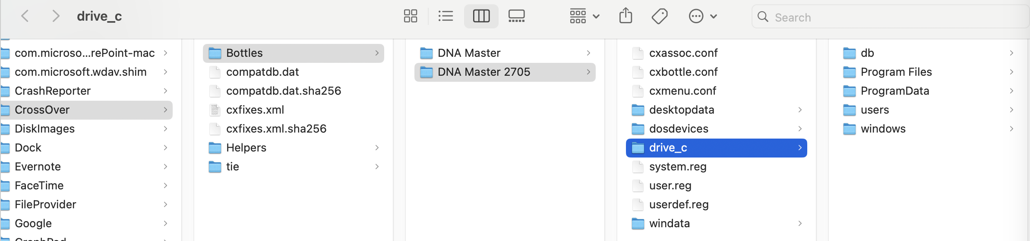Select the system.reg file
This screenshot has width=1030, height=241.
coord(677,167)
